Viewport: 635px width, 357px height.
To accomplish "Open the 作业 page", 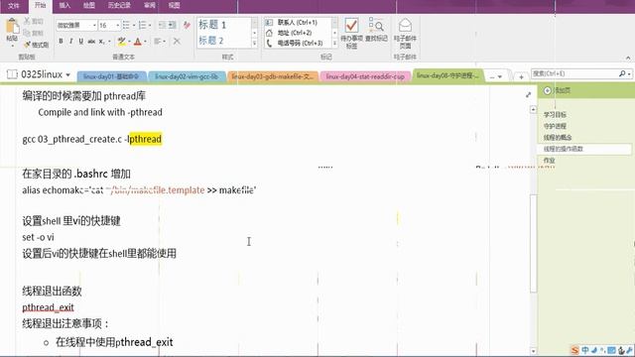I will pyautogui.click(x=549, y=161).
